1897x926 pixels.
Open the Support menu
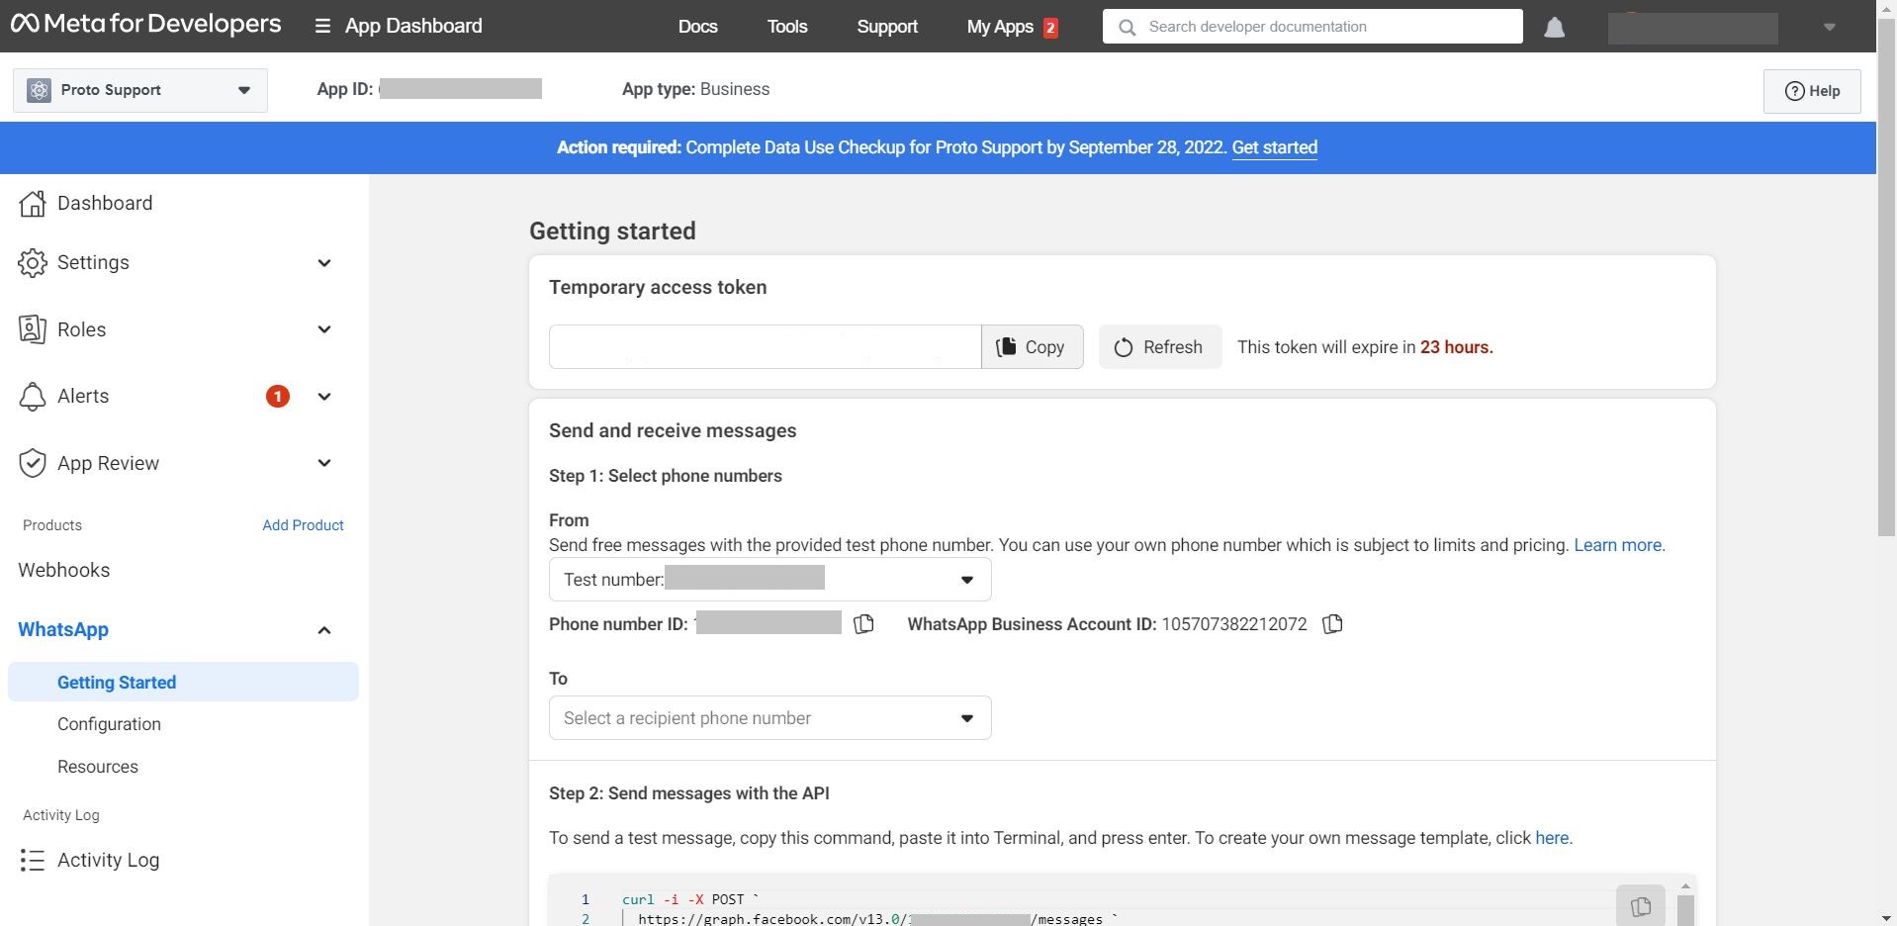tap(887, 27)
